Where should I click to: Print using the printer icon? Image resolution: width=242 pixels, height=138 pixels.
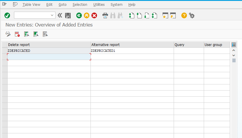(x=105, y=15)
